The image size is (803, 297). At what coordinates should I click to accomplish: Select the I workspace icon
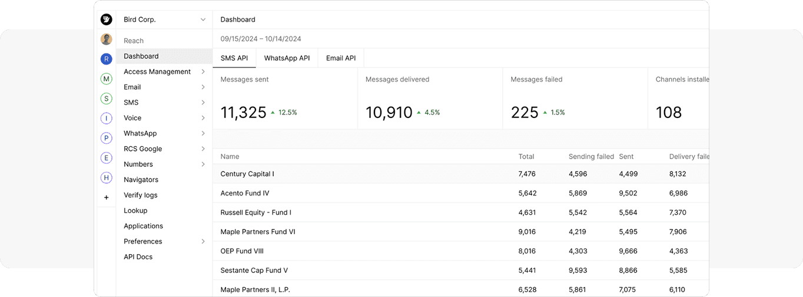[x=106, y=119]
